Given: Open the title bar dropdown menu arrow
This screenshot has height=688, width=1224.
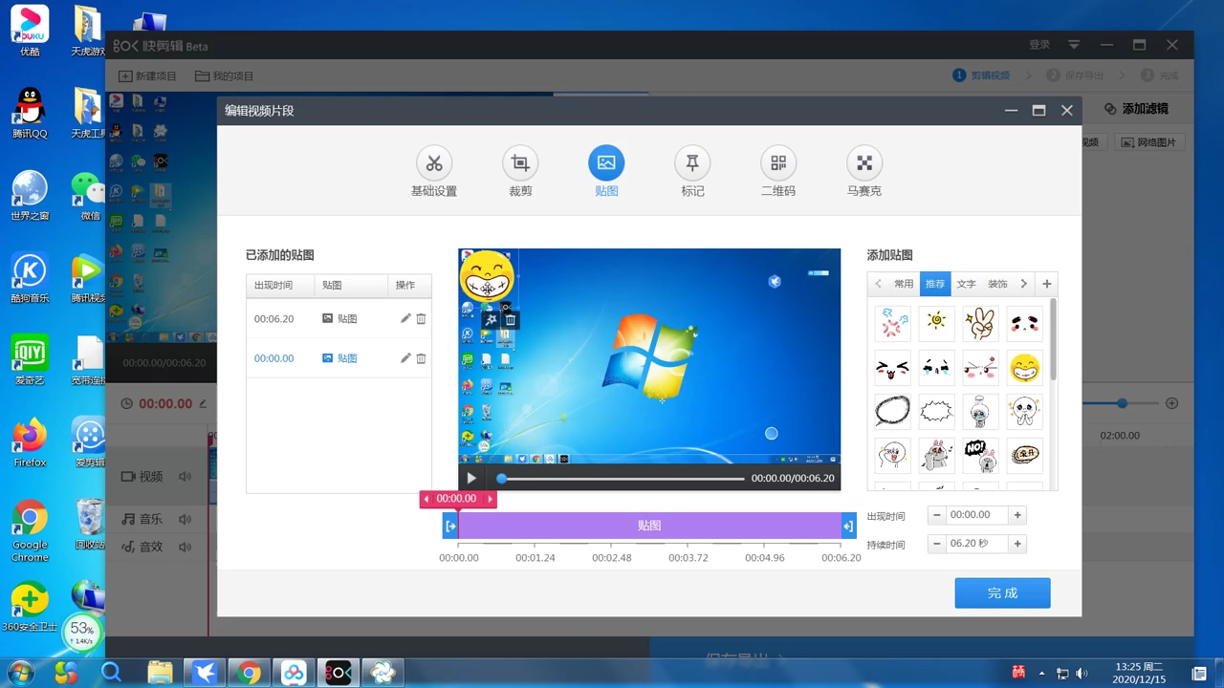Looking at the screenshot, I should pos(1074,45).
